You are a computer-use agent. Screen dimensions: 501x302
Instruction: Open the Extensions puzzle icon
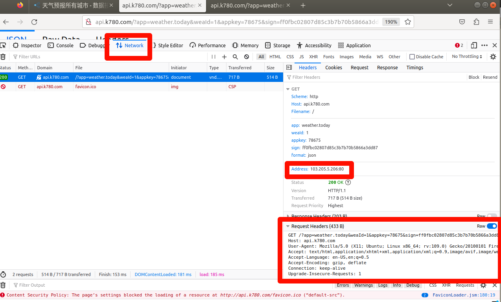coord(476,22)
